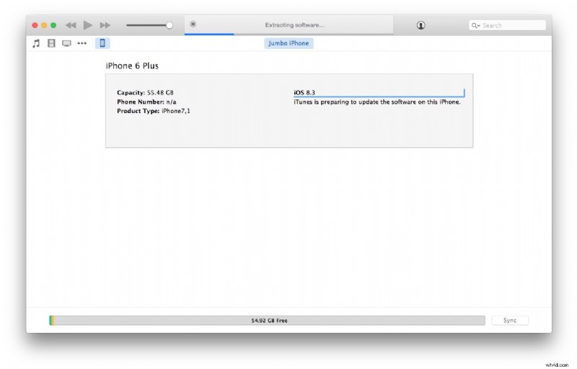Show more media types via the ellipsis
The width and height of the screenshot is (577, 369).
(82, 43)
